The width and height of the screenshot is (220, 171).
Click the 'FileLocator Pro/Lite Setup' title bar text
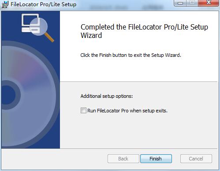[x=44, y=4]
